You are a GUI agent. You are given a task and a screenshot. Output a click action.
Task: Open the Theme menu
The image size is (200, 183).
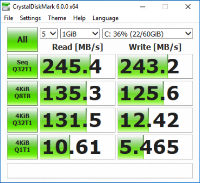(x=57, y=18)
